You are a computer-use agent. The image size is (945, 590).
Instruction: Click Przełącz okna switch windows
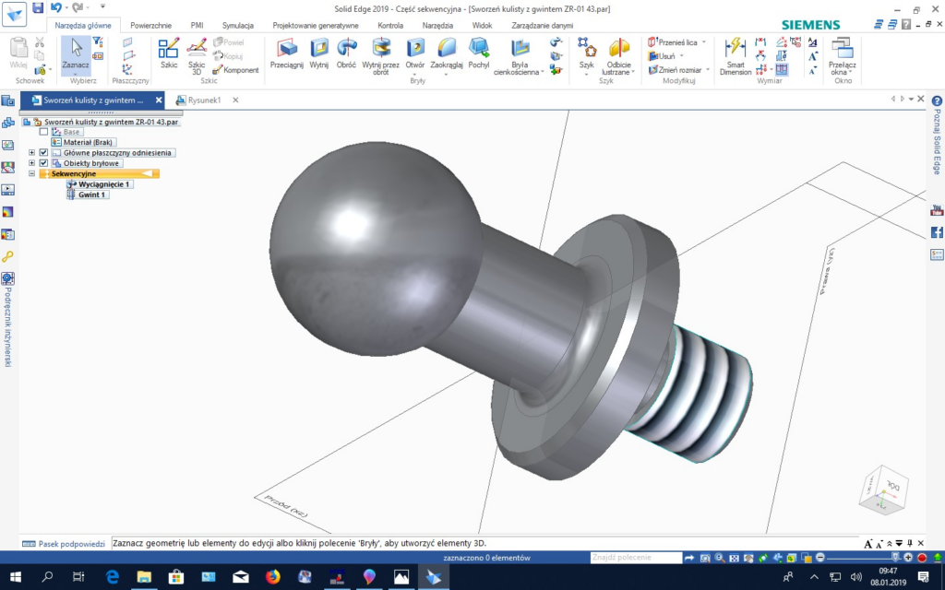click(842, 56)
